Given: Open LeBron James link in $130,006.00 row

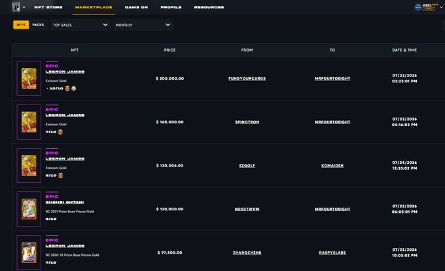Looking at the screenshot, I should (x=65, y=159).
